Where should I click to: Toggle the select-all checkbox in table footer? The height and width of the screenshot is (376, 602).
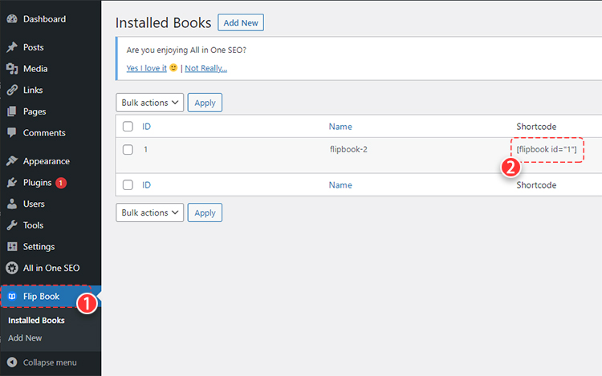pyautogui.click(x=128, y=185)
